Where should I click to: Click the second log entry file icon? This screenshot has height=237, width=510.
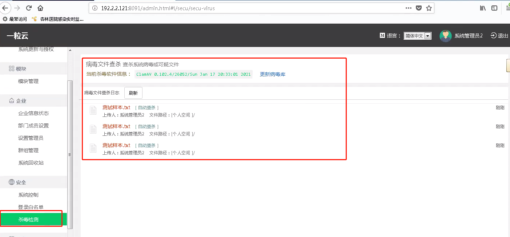click(x=93, y=129)
